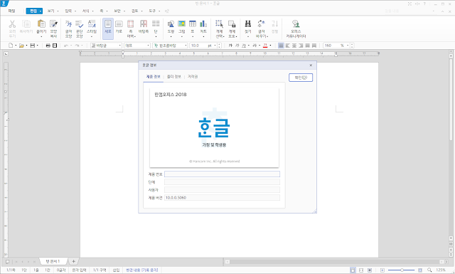
Task: Switch to 폴더 정보 tab in dialog
Action: 173,76
